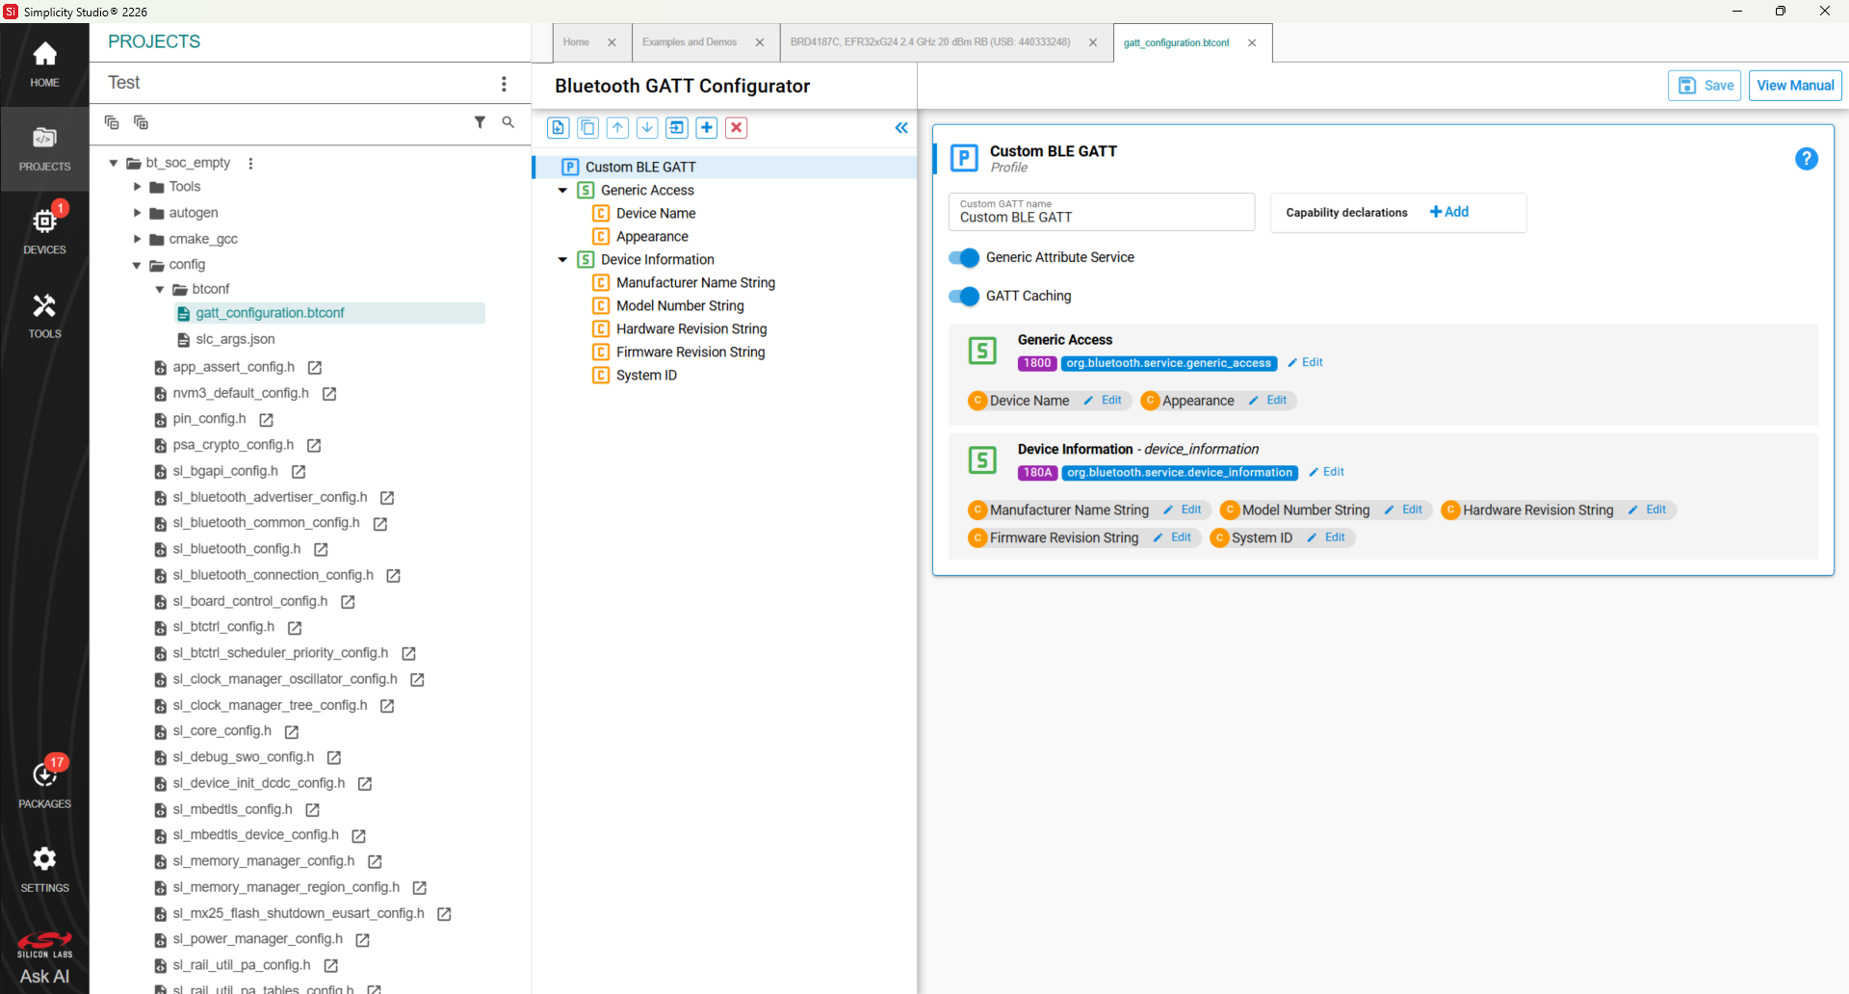Collapse the Device Information service node
The width and height of the screenshot is (1849, 994).
pos(562,260)
